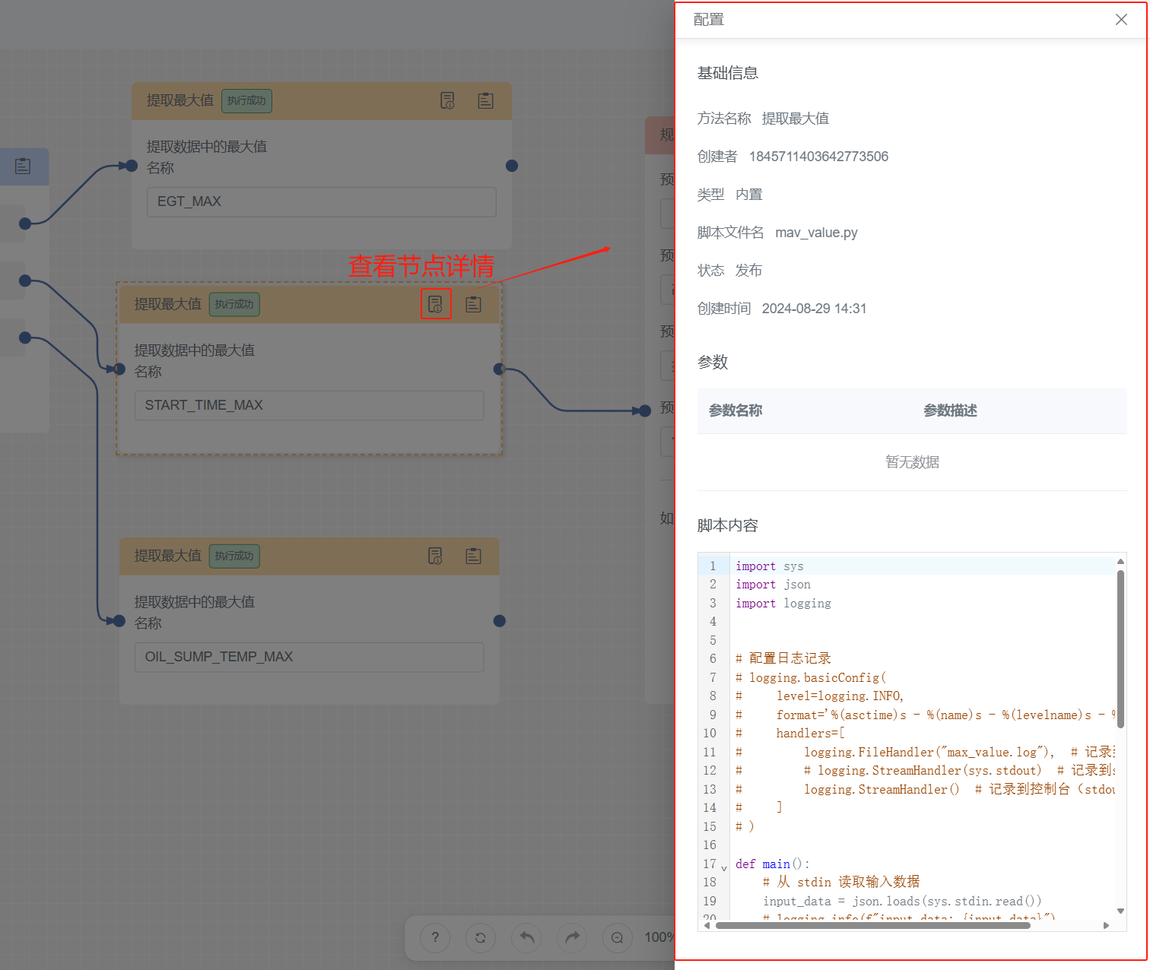Click the code editor horizontal scrollbar
Screen dimensions: 1150x970
872,925
